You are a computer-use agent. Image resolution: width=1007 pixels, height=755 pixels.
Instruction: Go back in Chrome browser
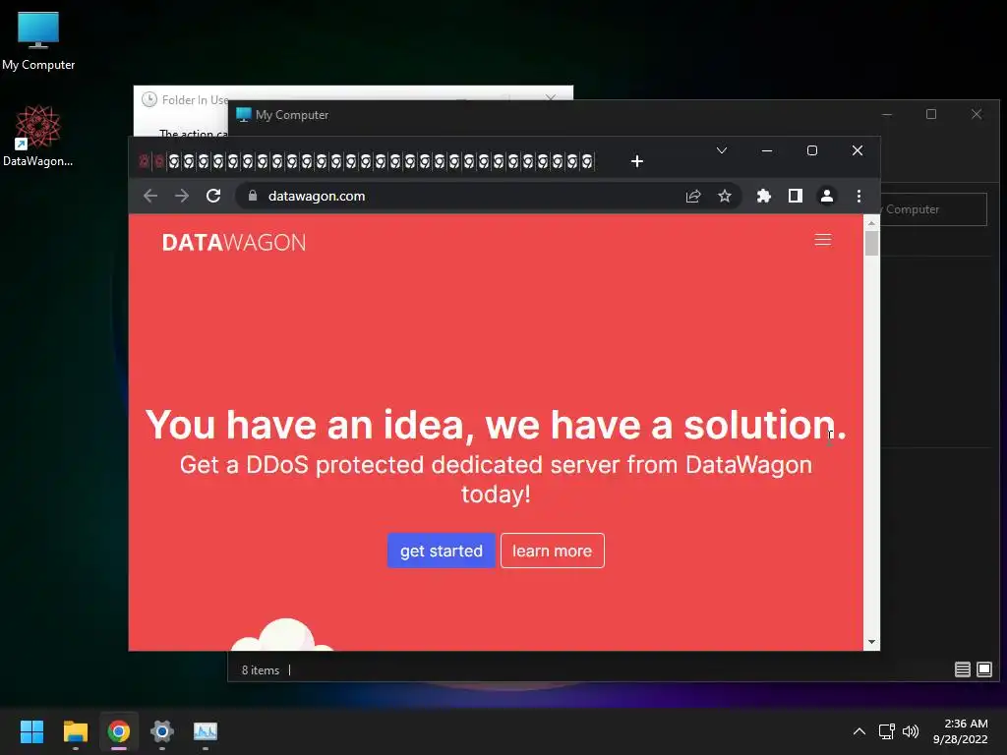tap(150, 196)
